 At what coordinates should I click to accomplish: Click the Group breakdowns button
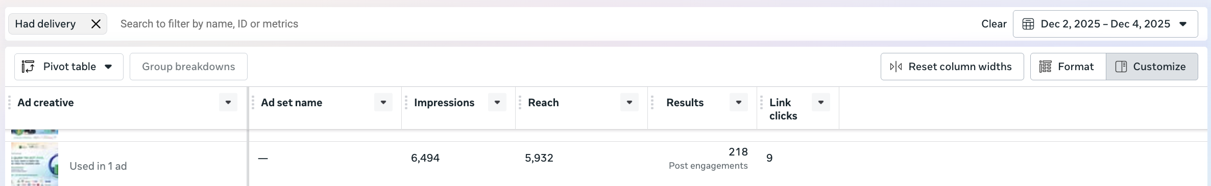tap(188, 67)
